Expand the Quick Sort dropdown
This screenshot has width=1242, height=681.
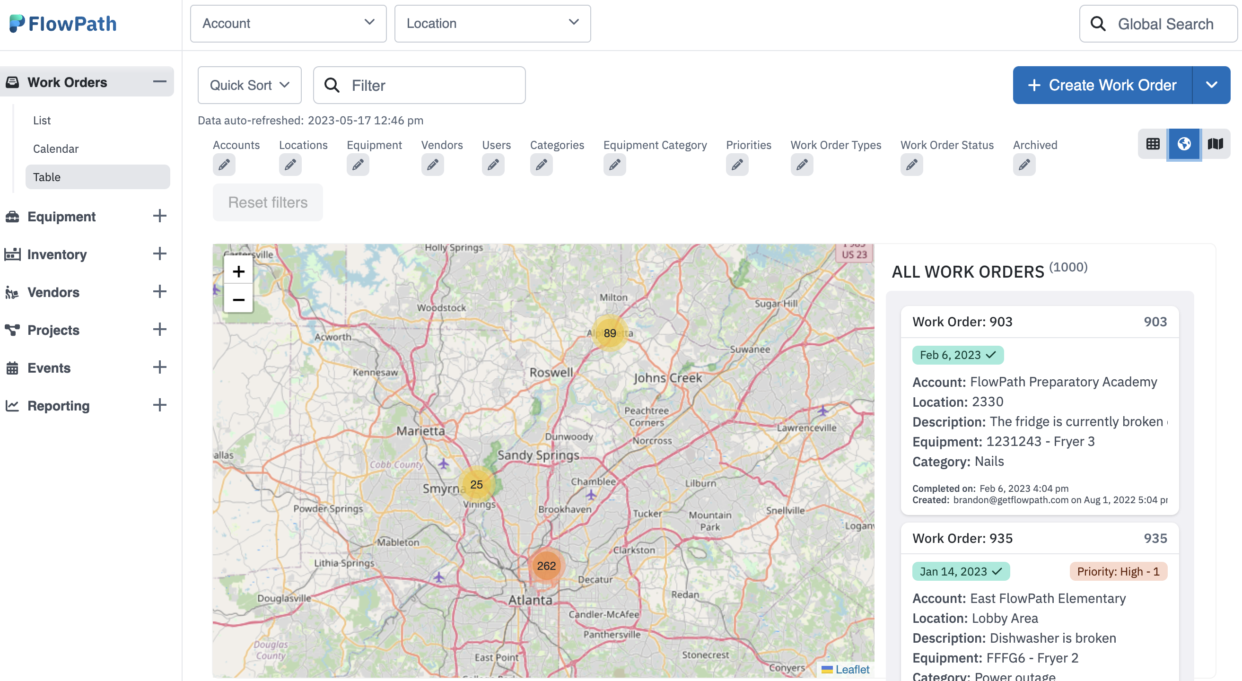(x=249, y=85)
